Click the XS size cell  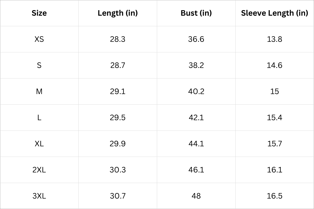(39, 39)
